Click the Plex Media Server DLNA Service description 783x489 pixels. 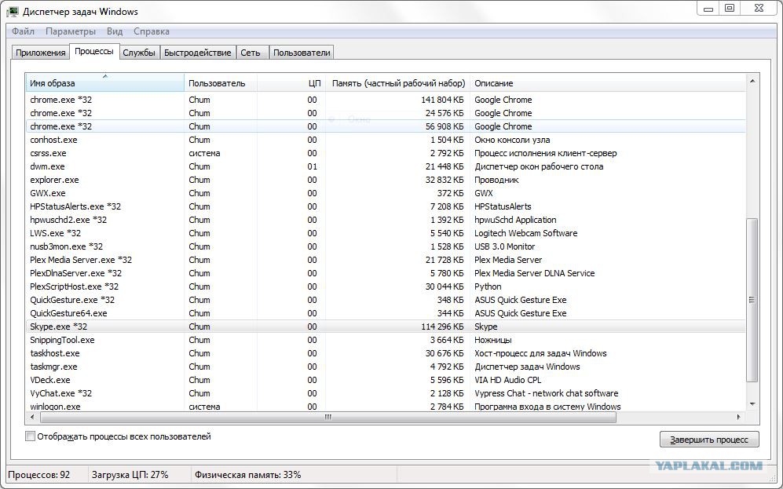tap(534, 273)
